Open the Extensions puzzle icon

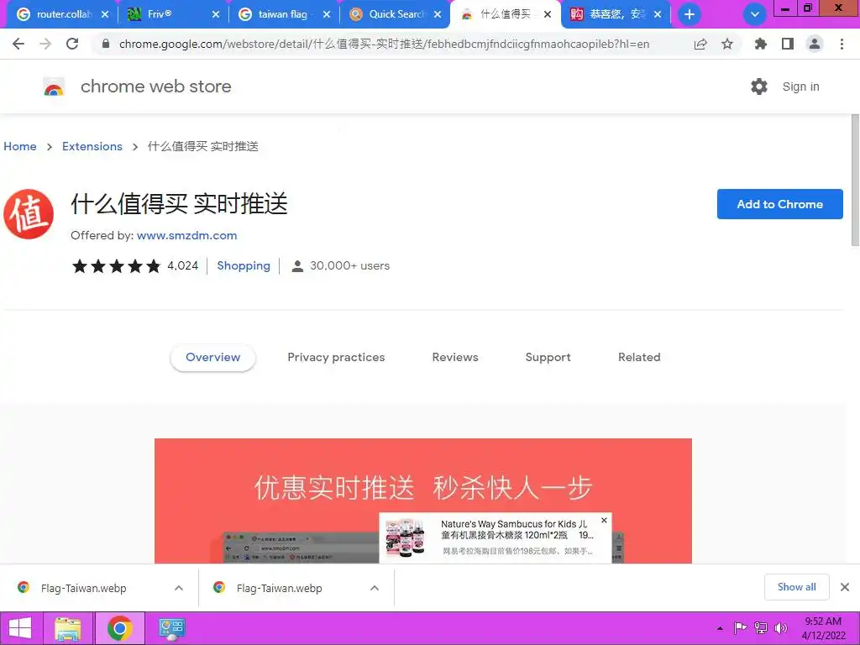(x=760, y=44)
